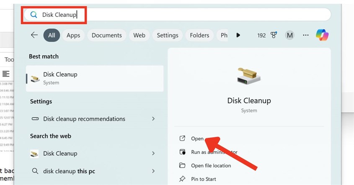354x185 pixels.
Task: Switch to the Documents filter tab
Action: 106,35
